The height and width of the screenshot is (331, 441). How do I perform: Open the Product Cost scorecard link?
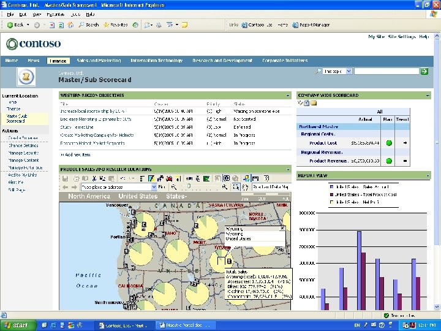(x=323, y=143)
